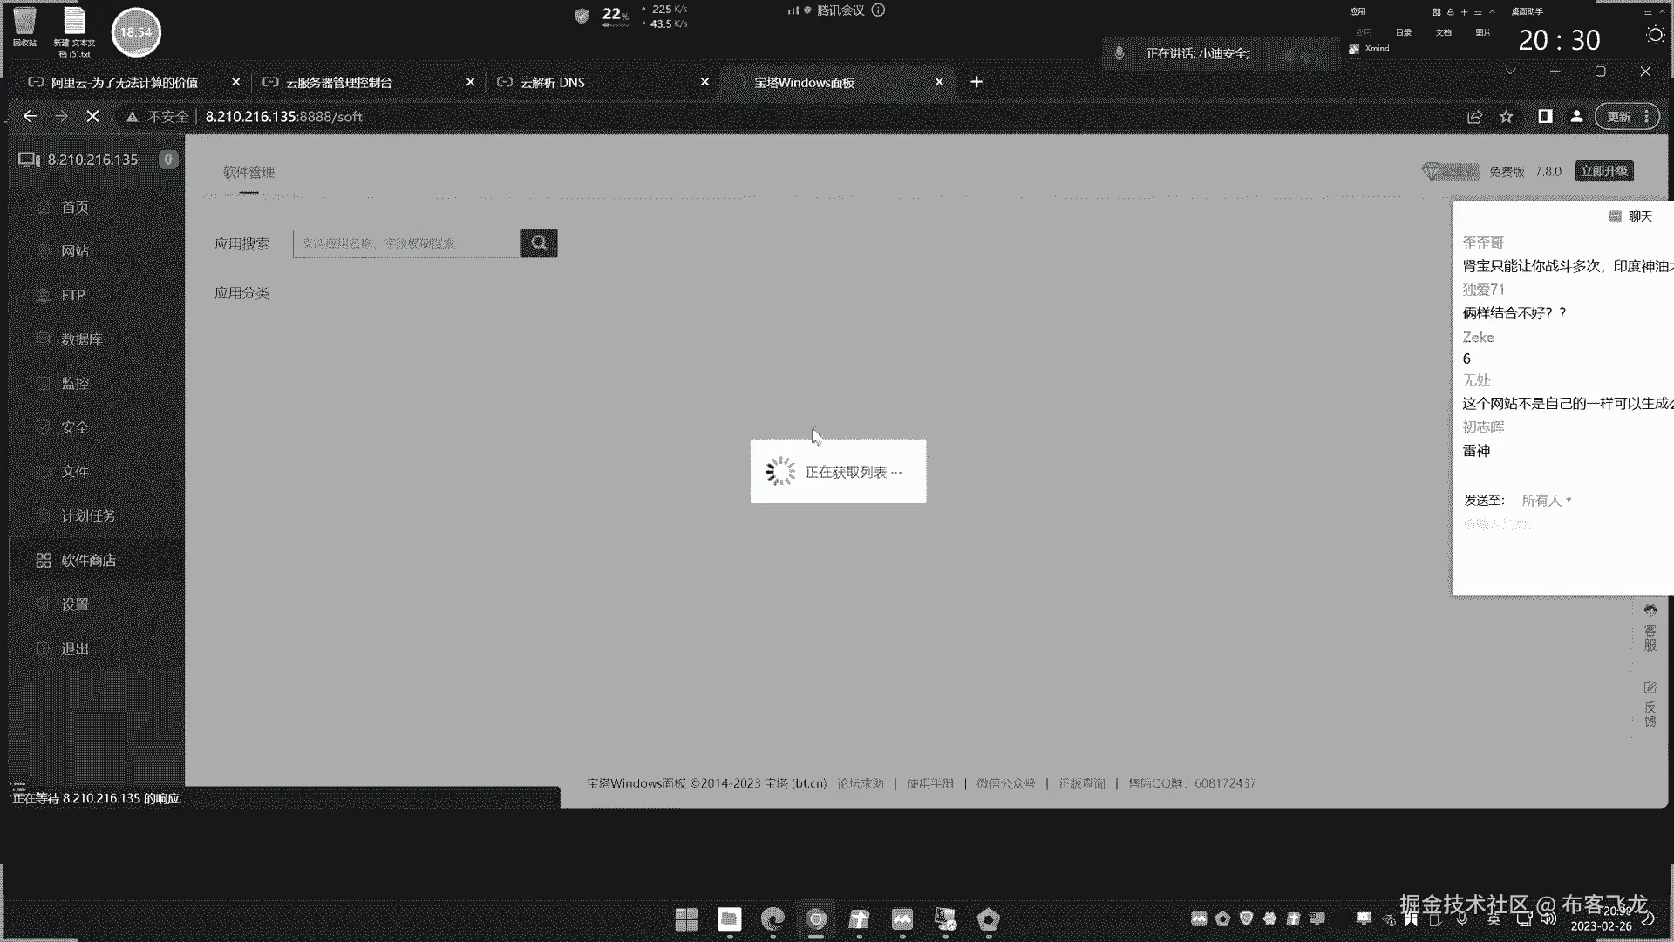The width and height of the screenshot is (1674, 942).
Task: Stop page loading with X button
Action: [92, 116]
